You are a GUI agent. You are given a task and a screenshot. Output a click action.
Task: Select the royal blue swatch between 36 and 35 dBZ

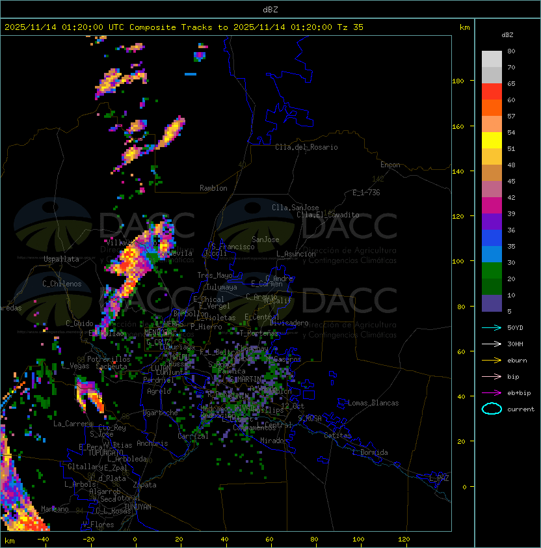click(492, 238)
